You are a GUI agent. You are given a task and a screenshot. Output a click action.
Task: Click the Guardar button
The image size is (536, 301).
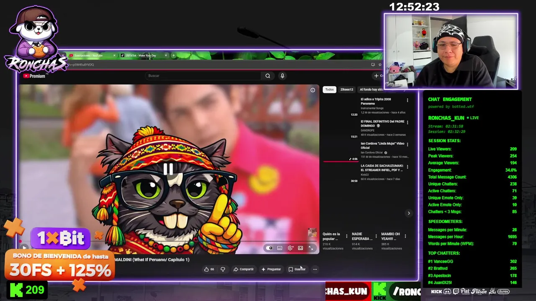click(297, 269)
